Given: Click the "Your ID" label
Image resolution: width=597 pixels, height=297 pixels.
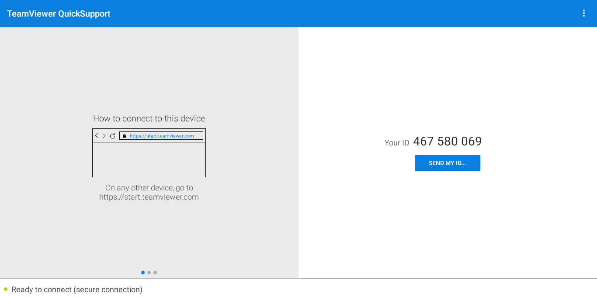Looking at the screenshot, I should point(397,143).
